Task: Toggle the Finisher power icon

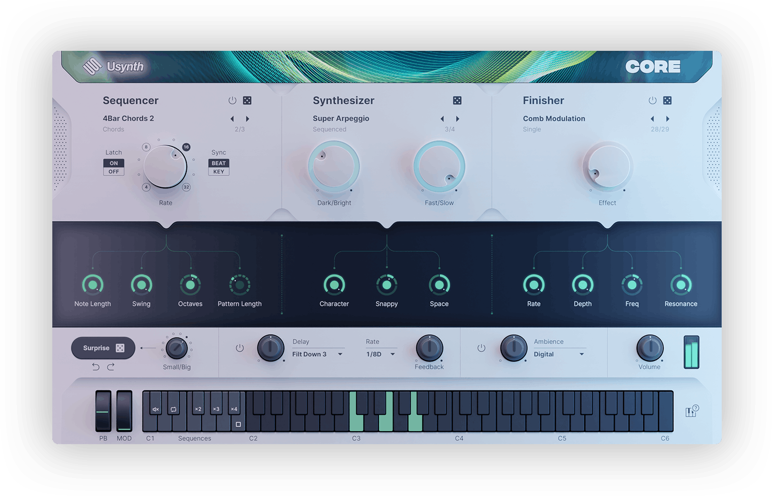Action: 652,100
